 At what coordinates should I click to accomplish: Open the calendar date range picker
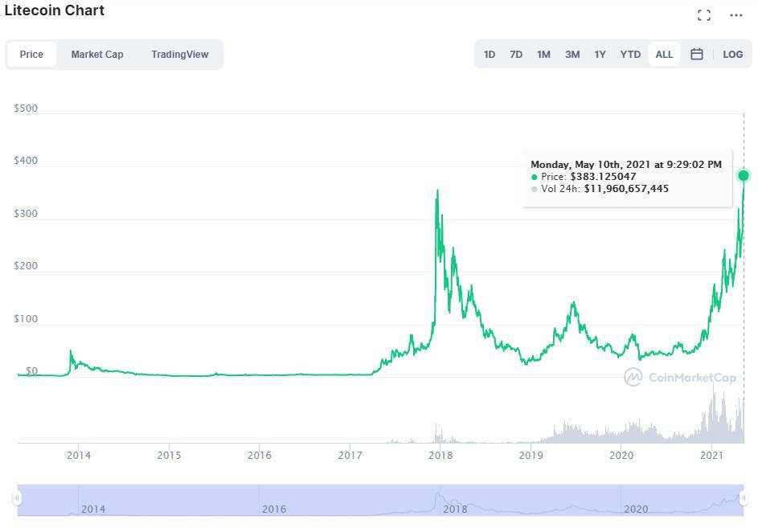point(697,55)
